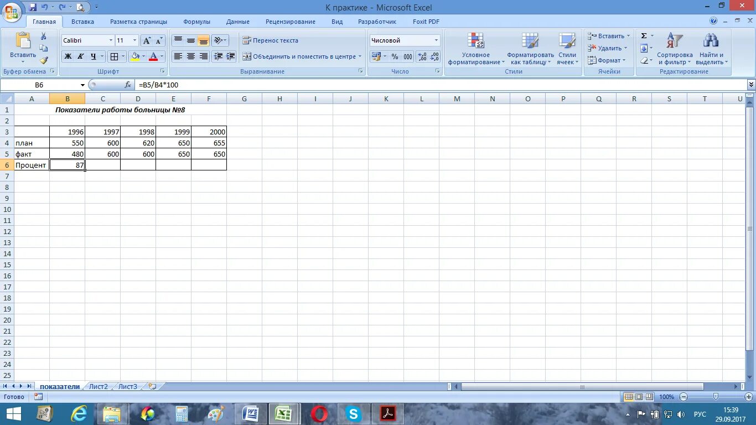Align text right
This screenshot has width=756, height=425.
point(204,56)
